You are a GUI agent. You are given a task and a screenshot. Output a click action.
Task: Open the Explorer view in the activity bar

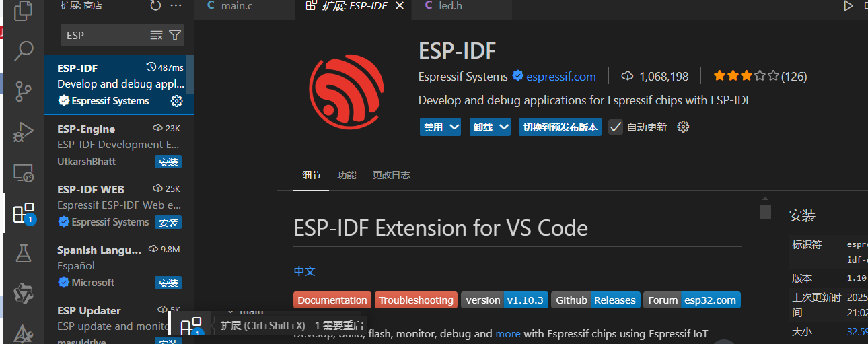pos(24,9)
